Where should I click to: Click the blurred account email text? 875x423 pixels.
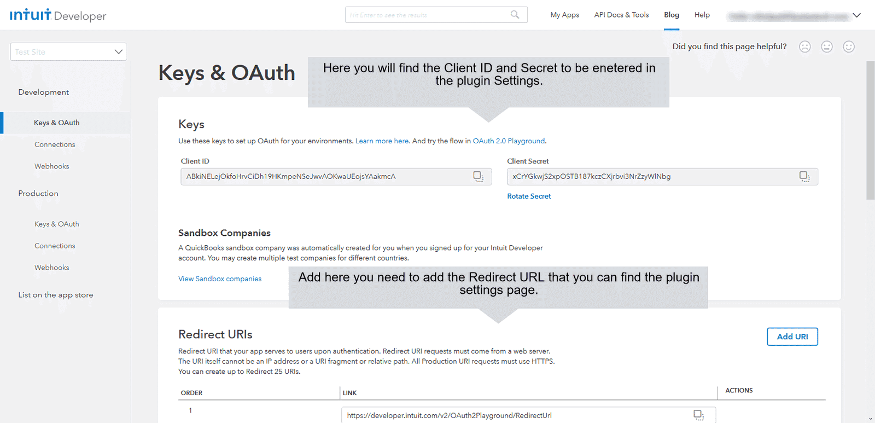click(x=787, y=16)
